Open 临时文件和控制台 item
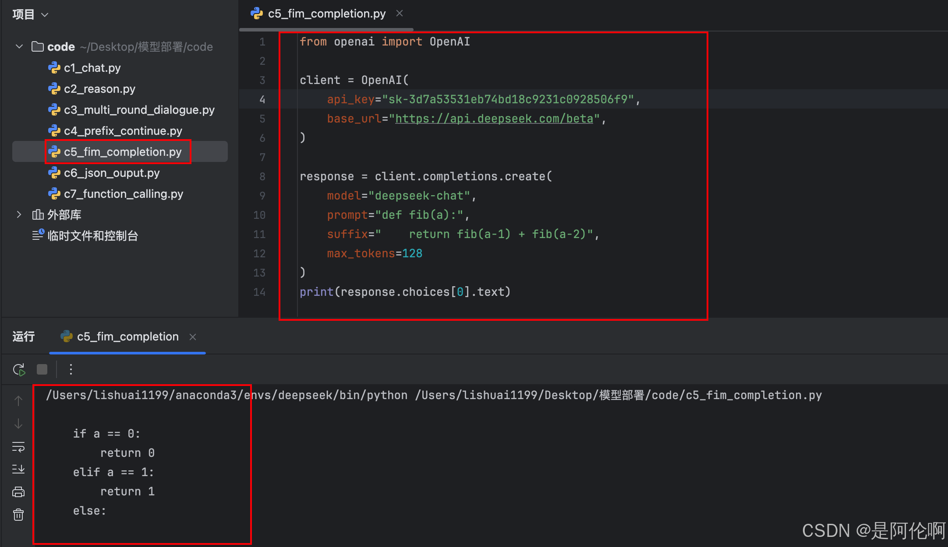The width and height of the screenshot is (948, 547). pos(92,236)
